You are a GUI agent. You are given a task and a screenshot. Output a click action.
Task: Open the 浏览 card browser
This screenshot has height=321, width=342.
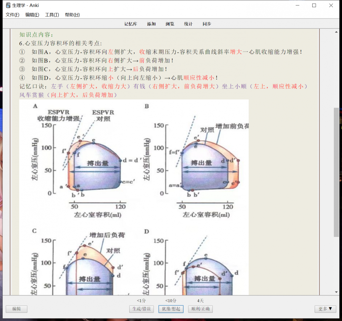coord(170,24)
